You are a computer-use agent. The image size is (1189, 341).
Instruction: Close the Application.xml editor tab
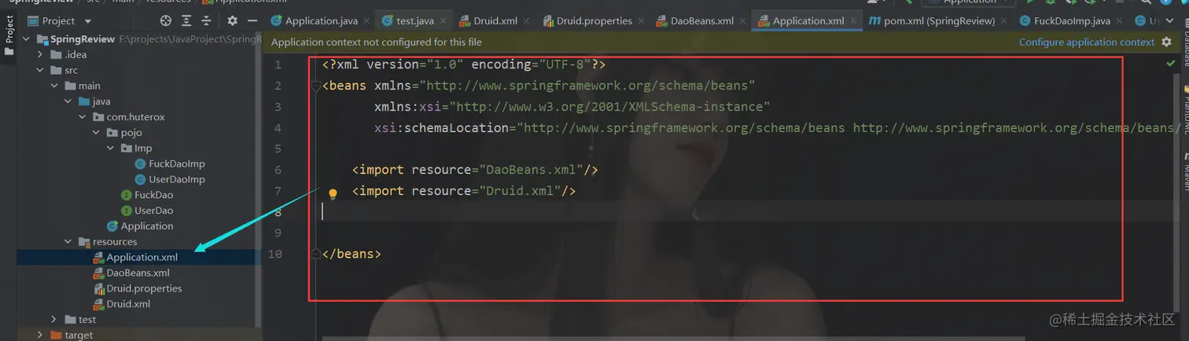click(x=855, y=21)
